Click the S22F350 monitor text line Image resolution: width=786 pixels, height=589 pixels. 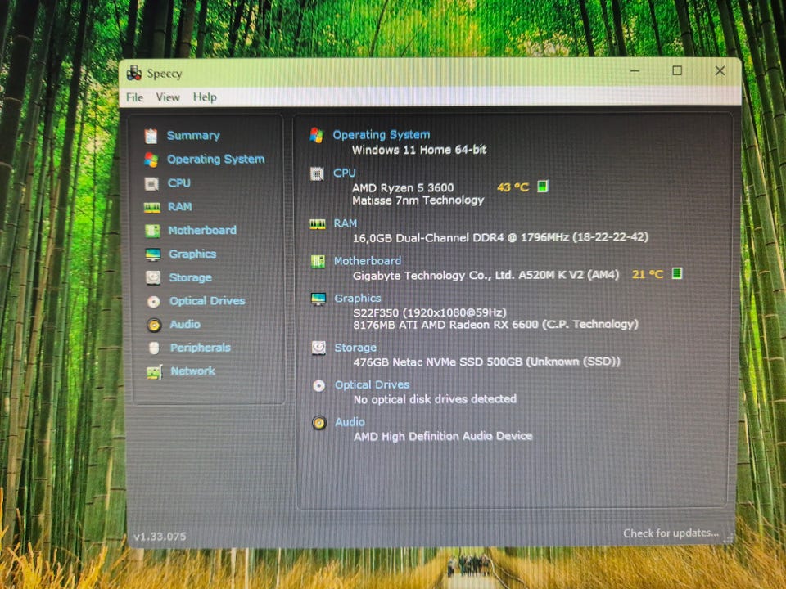tap(430, 312)
